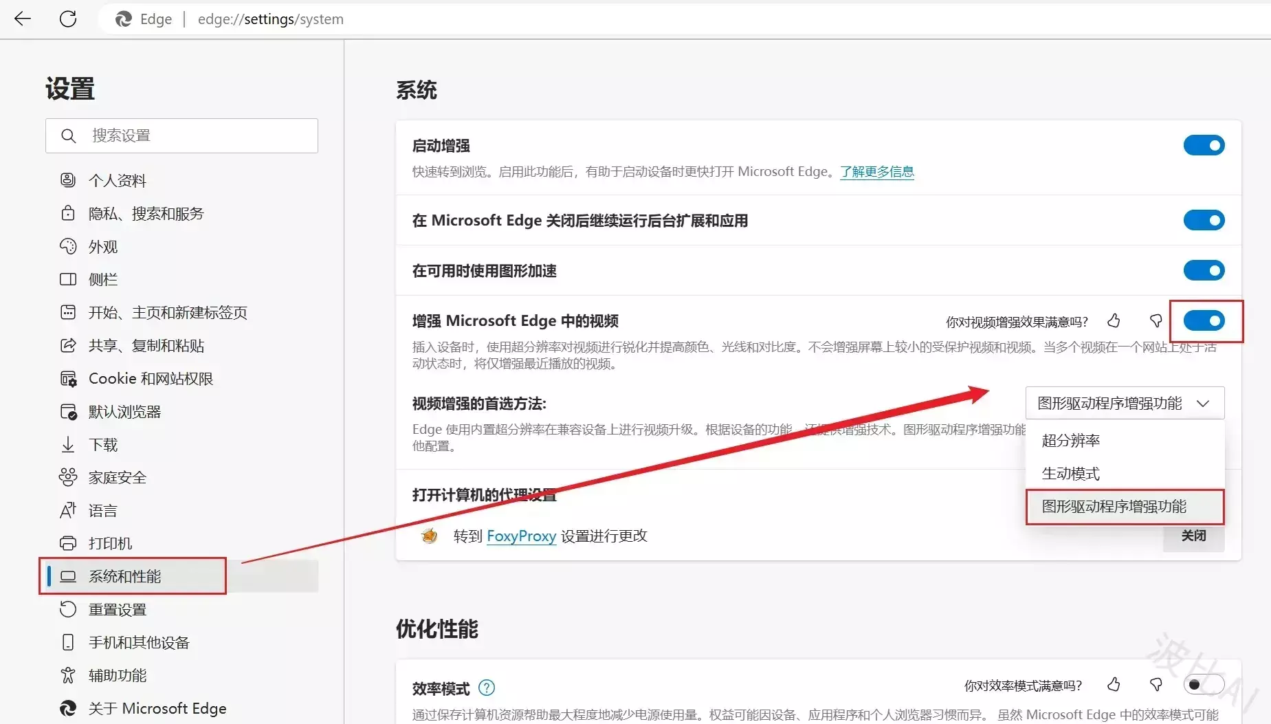This screenshot has height=724, width=1271.
Task: Give thumbs up for video enhancement
Action: 1114,320
